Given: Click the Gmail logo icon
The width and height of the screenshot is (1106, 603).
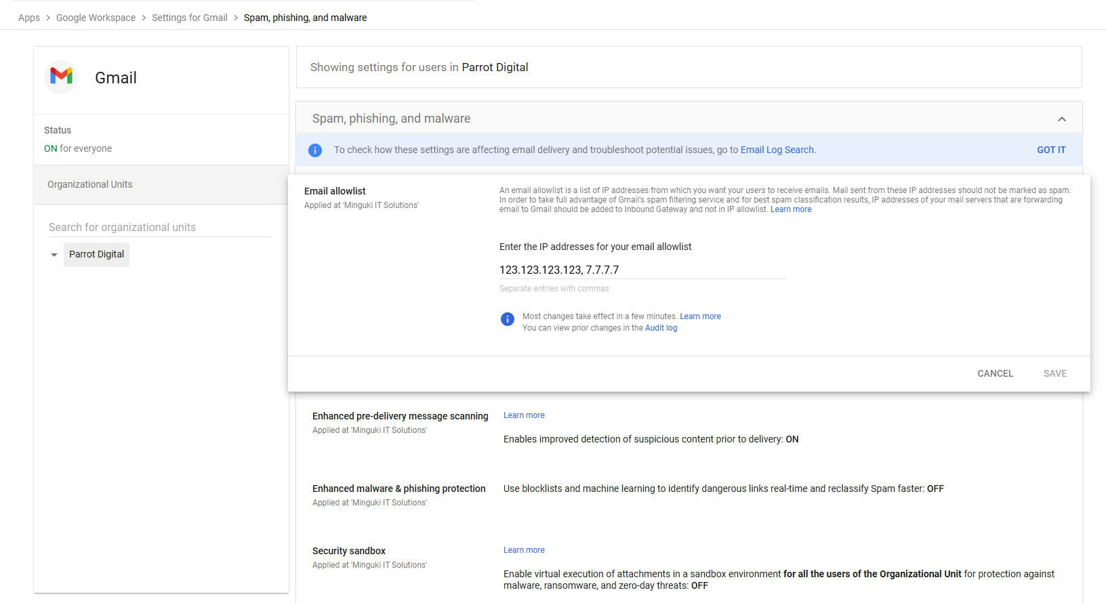Looking at the screenshot, I should click(62, 77).
